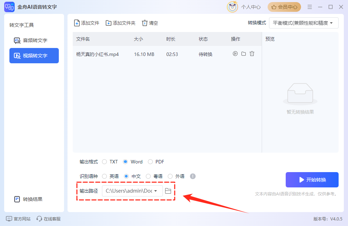Click the 文件名 column header
This screenshot has width=348, height=226.
coord(83,39)
